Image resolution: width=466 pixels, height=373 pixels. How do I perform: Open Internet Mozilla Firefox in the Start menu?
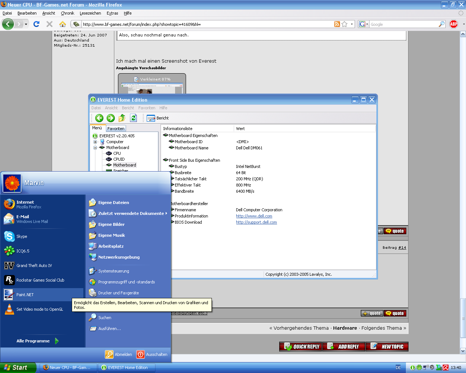(x=43, y=204)
